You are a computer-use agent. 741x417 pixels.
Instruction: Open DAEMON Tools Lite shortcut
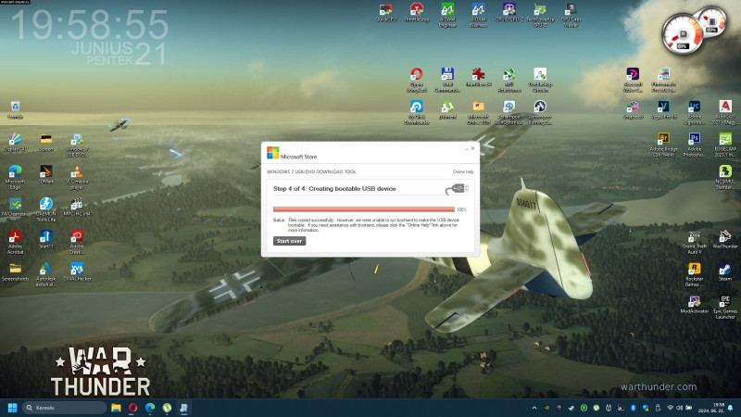(45, 209)
